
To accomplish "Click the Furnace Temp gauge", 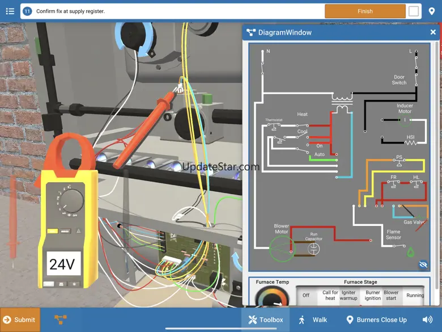I will tap(272, 296).
